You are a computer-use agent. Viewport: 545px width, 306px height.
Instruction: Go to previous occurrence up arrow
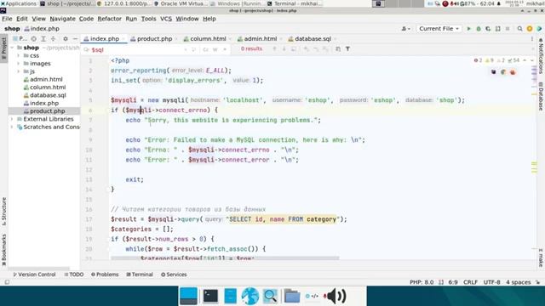(274, 49)
